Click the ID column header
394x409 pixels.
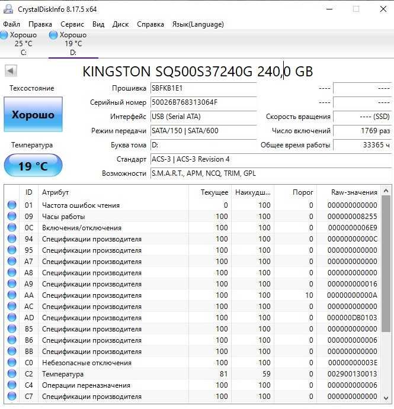tap(28, 192)
